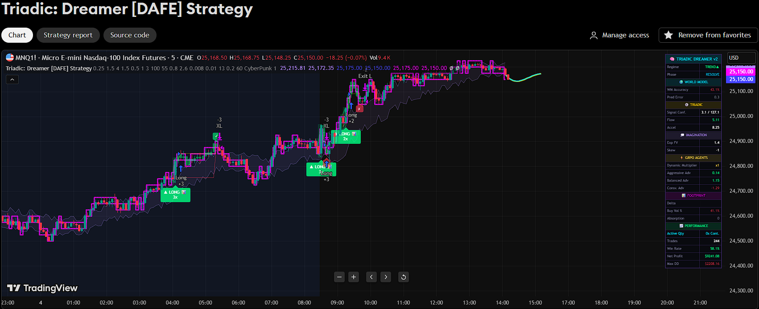Click the US flag icon beside MNQ1!
Image resolution: width=759 pixels, height=309 pixels.
point(10,57)
